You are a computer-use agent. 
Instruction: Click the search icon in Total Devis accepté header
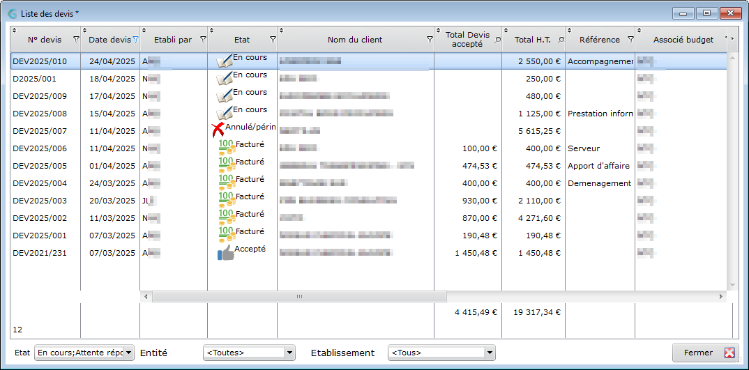[x=498, y=40]
